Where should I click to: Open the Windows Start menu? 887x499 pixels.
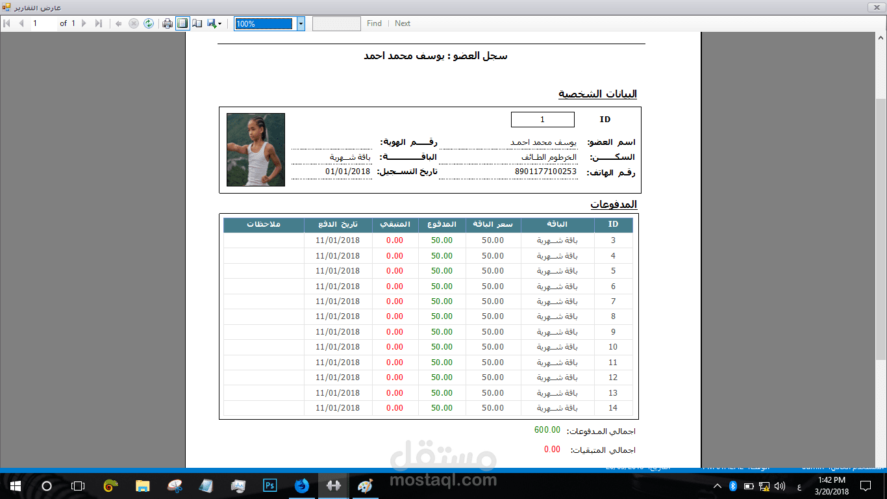tap(15, 485)
